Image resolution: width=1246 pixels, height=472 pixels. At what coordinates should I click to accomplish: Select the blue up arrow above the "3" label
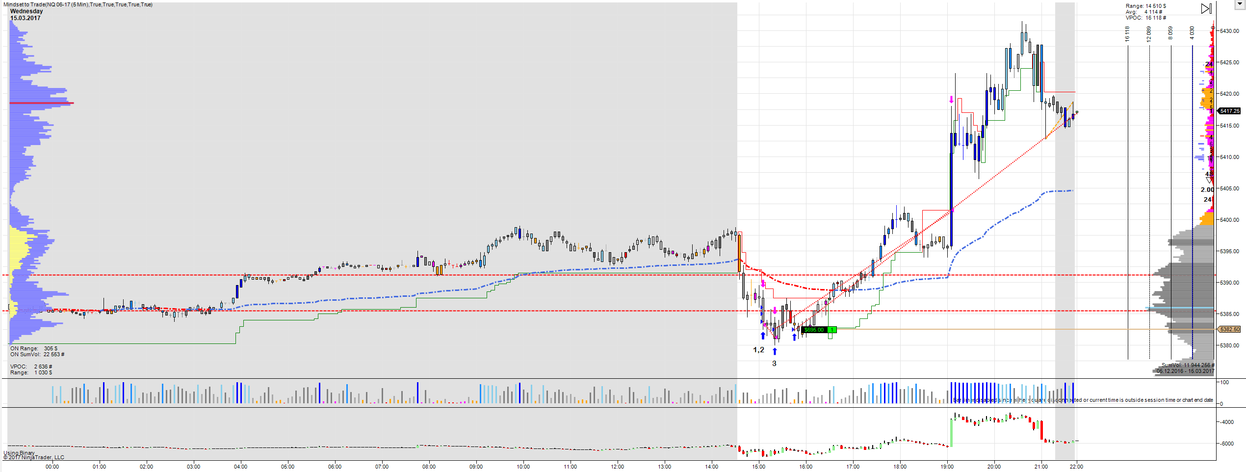[x=775, y=351]
